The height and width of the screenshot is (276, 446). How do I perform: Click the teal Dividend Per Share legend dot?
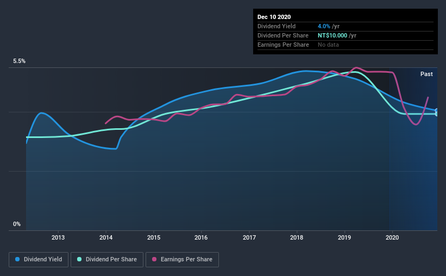pyautogui.click(x=79, y=259)
